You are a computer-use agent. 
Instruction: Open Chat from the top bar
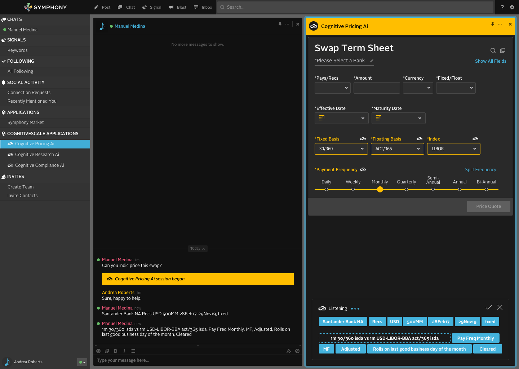126,7
